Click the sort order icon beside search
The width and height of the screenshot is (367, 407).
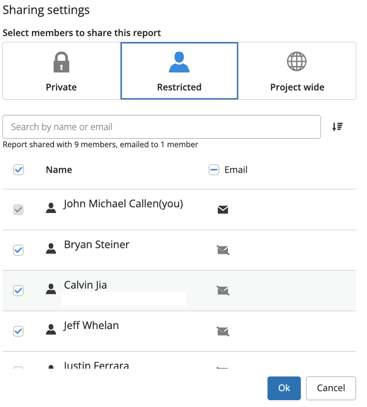coord(337,127)
